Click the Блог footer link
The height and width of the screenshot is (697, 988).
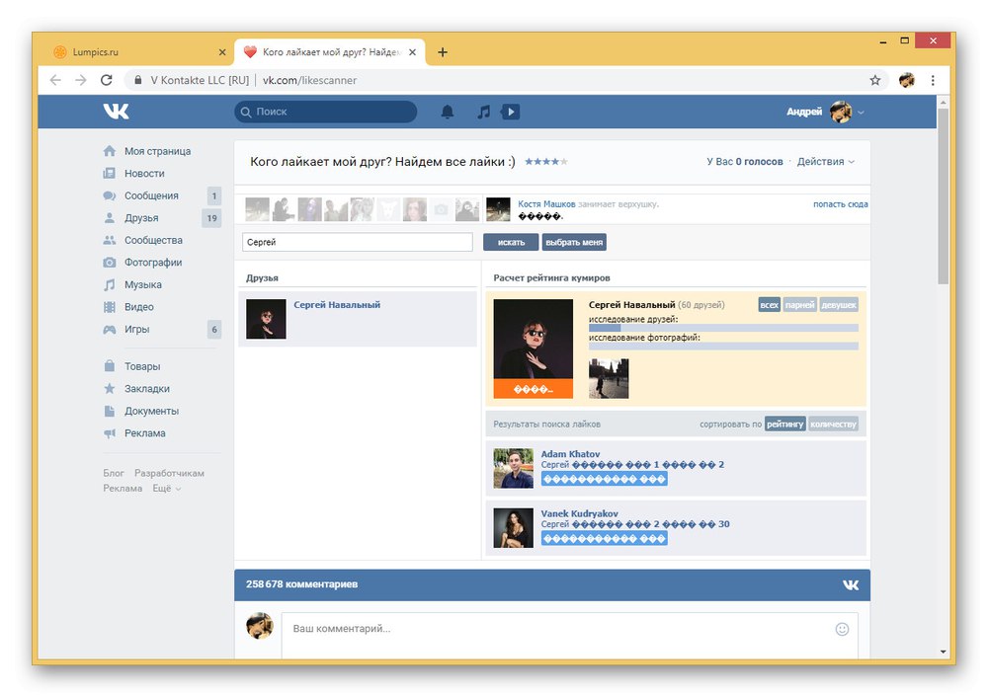click(114, 473)
